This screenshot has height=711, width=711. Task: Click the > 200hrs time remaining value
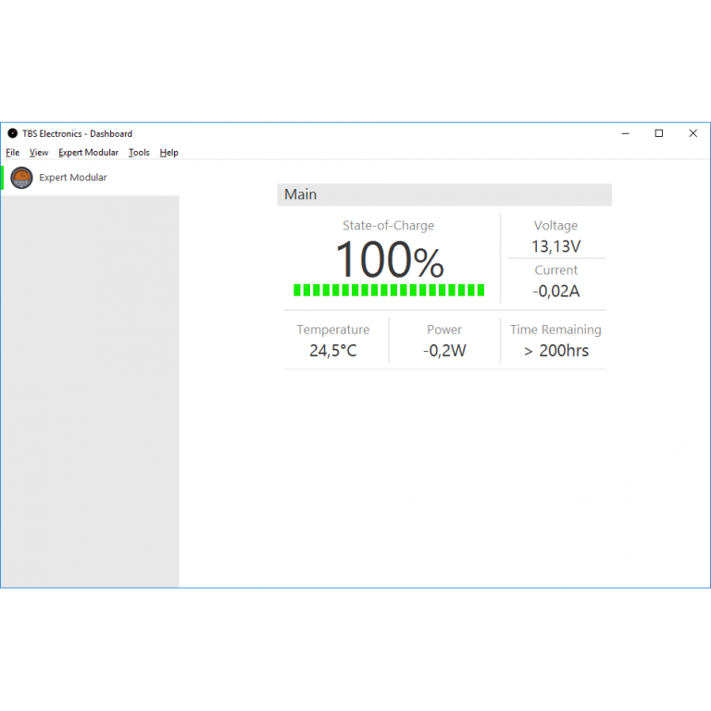(555, 351)
